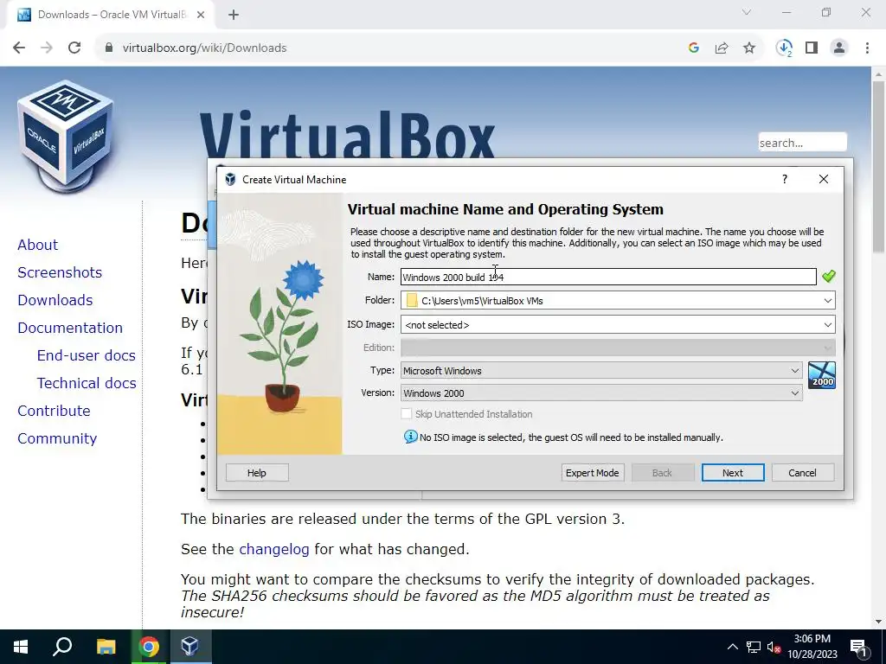The image size is (886, 664).
Task: Close the Downloads browser tab
Action: pyautogui.click(x=201, y=15)
